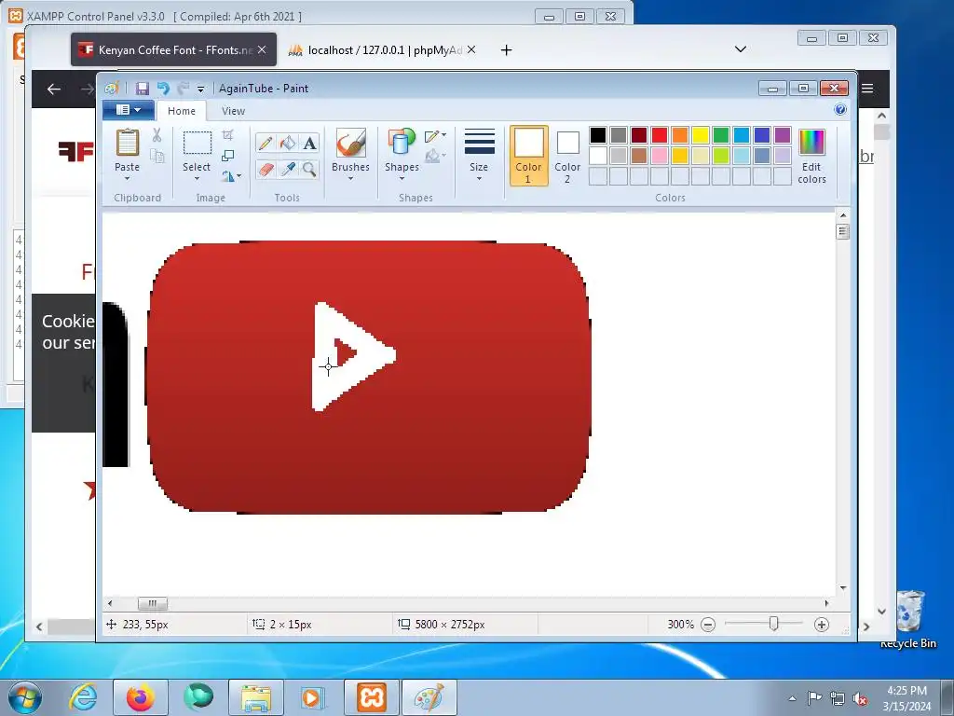
Task: Open a new browser tab with plus
Action: (506, 50)
